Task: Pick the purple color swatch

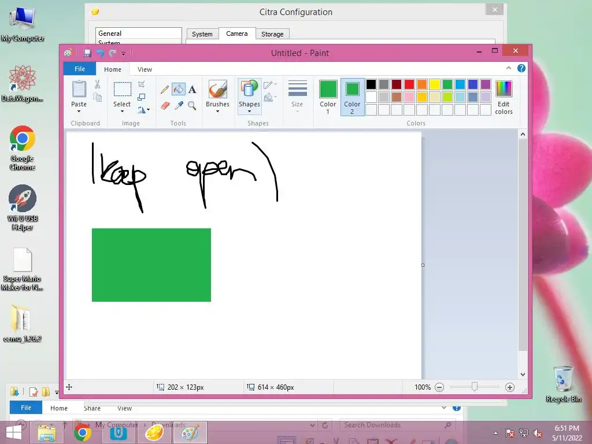Action: (486, 84)
